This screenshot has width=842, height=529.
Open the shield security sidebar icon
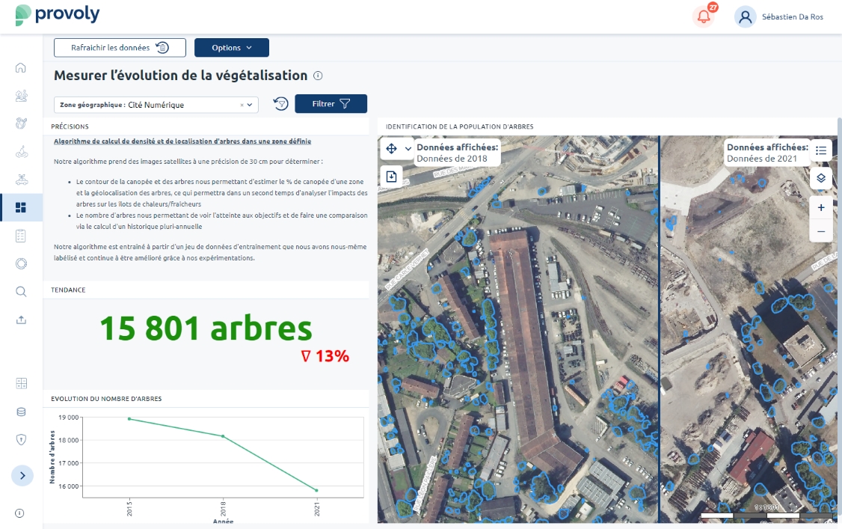coord(21,440)
